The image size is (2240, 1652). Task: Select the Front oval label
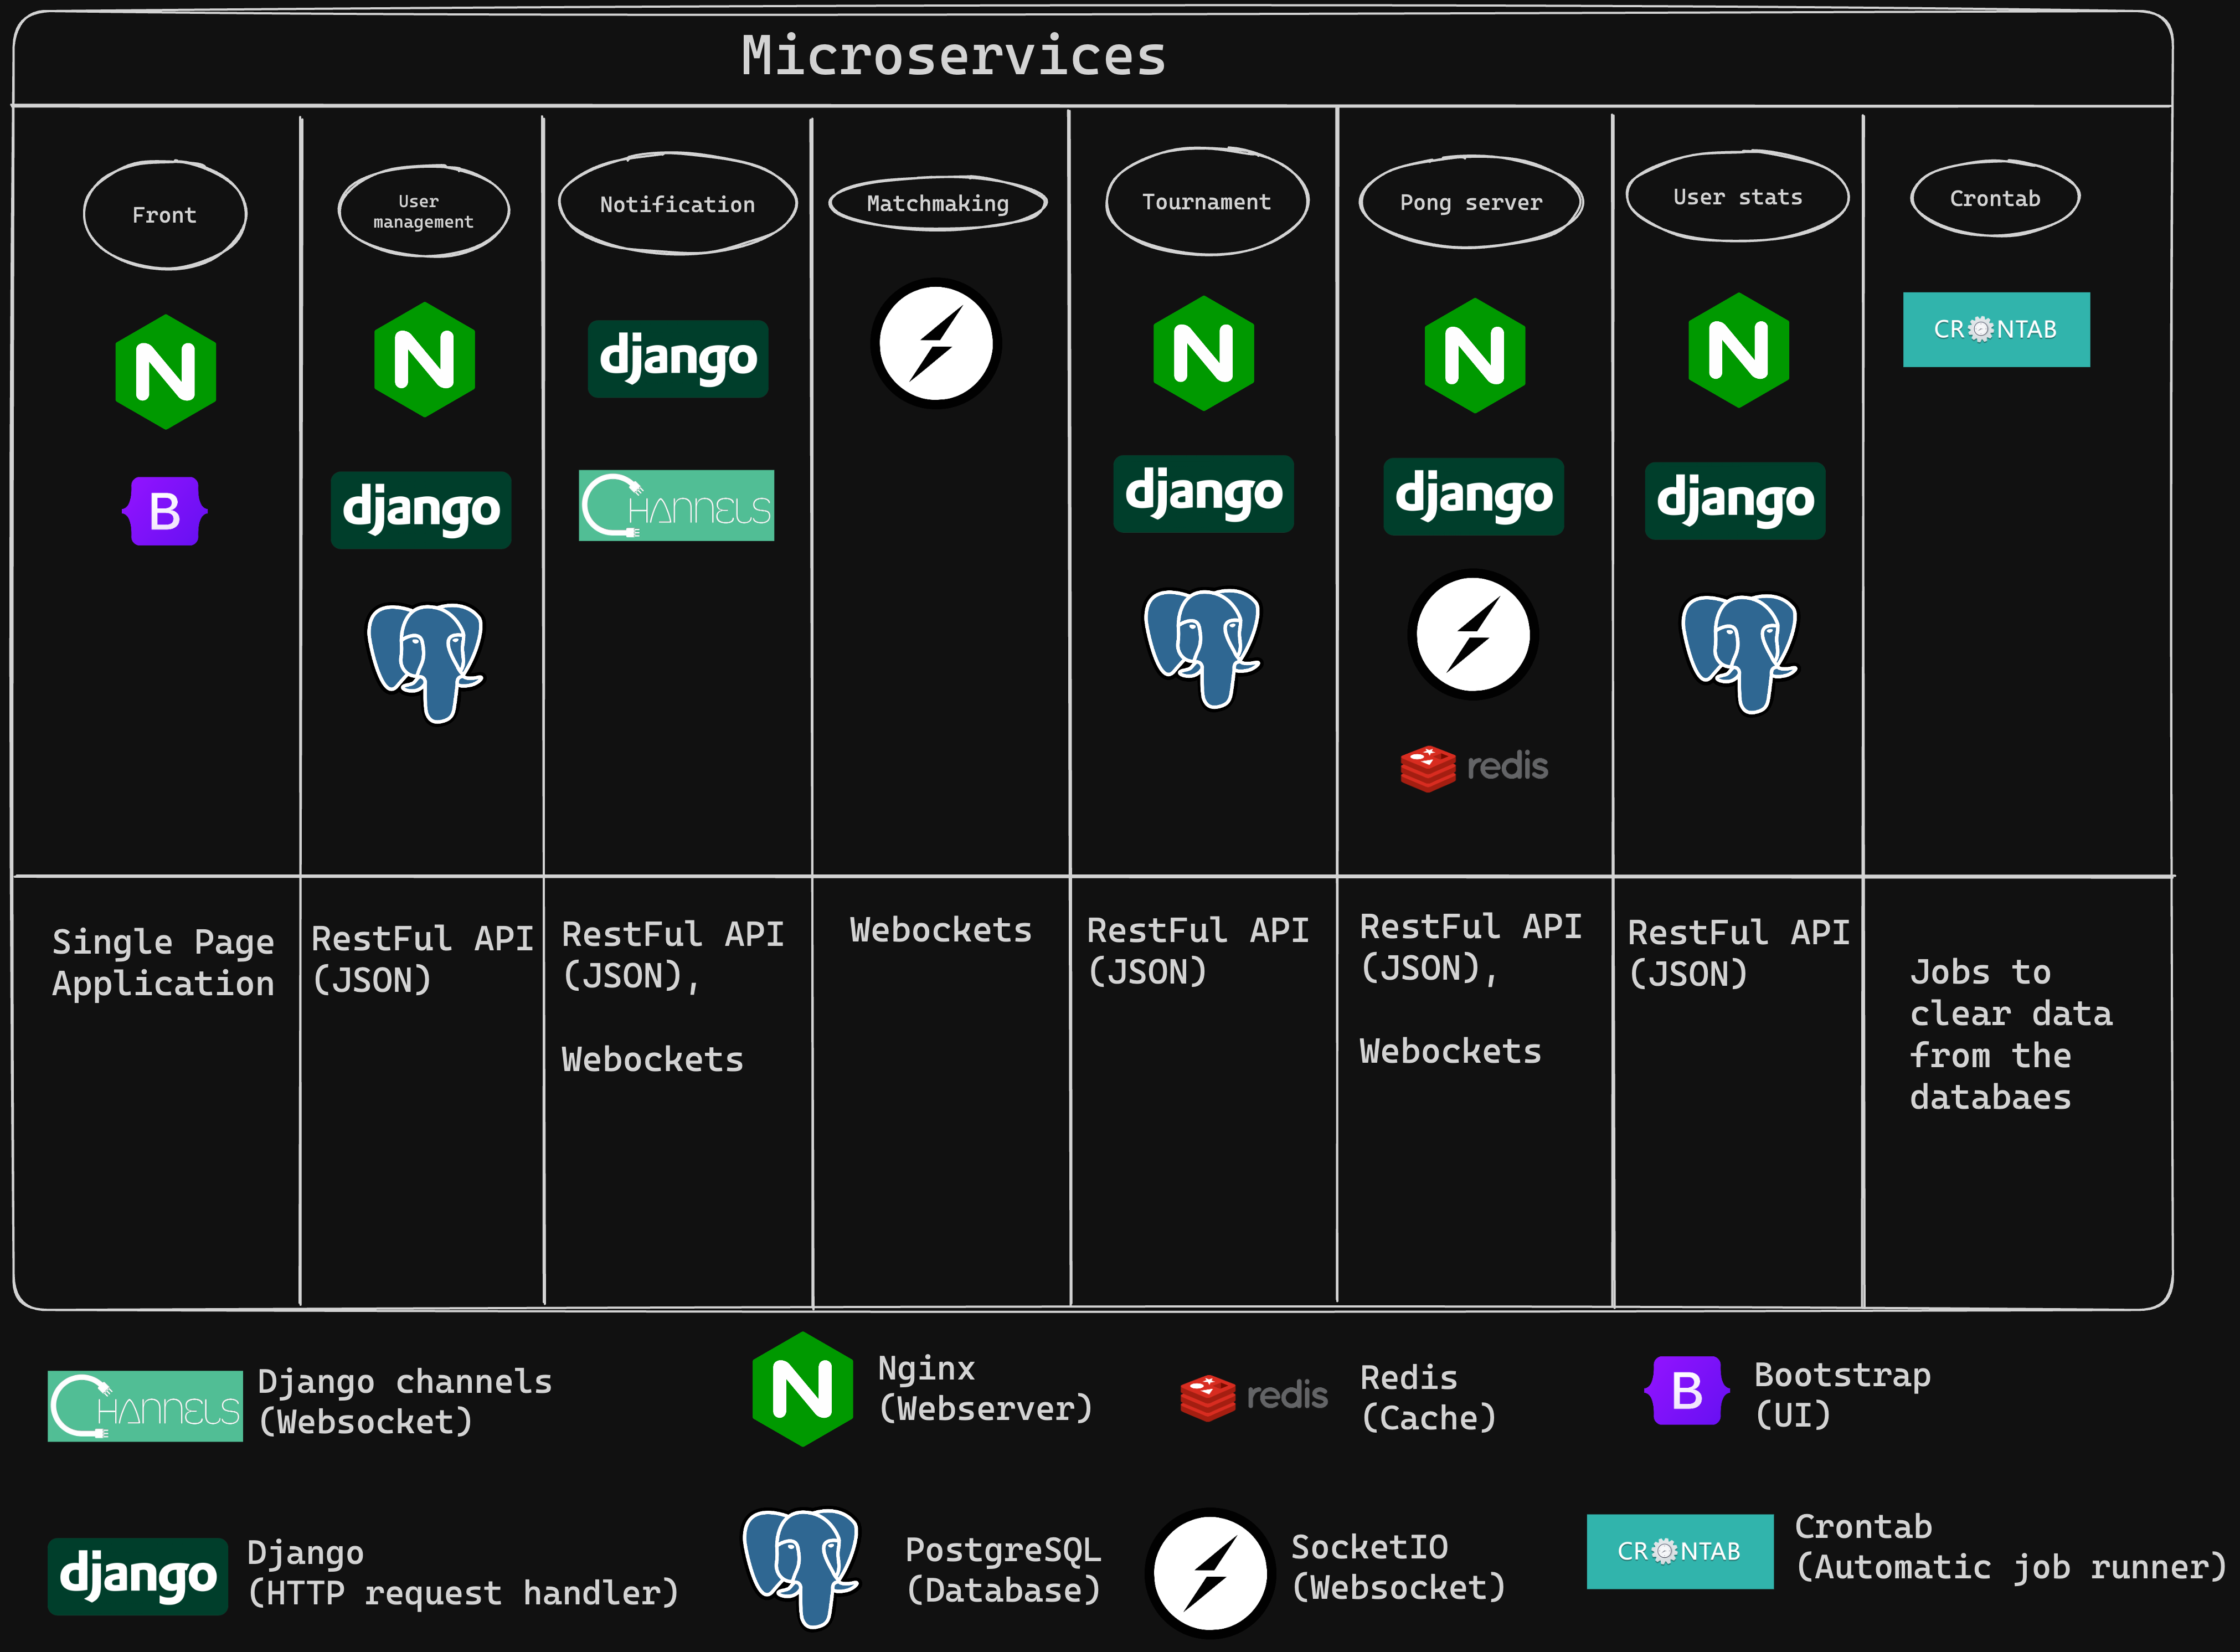(x=165, y=215)
